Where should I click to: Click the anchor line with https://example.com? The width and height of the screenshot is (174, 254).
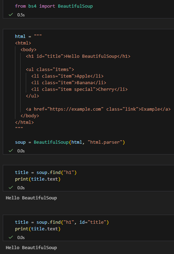tap(98, 109)
